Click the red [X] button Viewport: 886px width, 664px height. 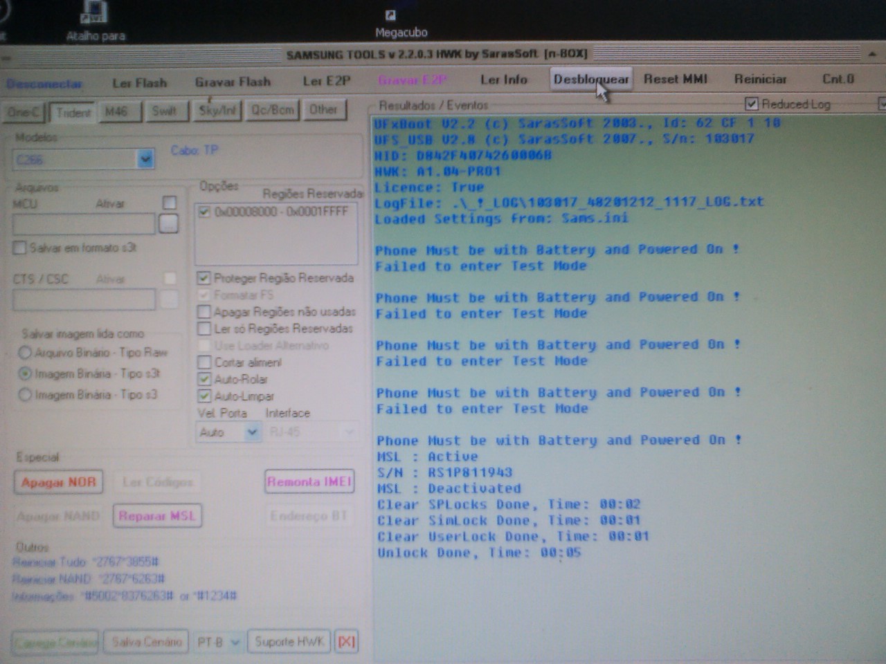[346, 642]
